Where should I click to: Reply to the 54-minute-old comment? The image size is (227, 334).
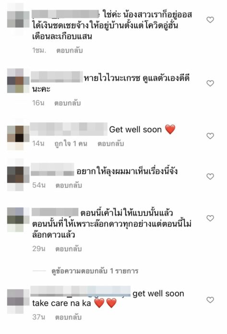pyautogui.click(x=69, y=185)
